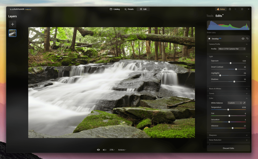Click the histogram display
This screenshot has height=159, width=258.
[228, 25]
